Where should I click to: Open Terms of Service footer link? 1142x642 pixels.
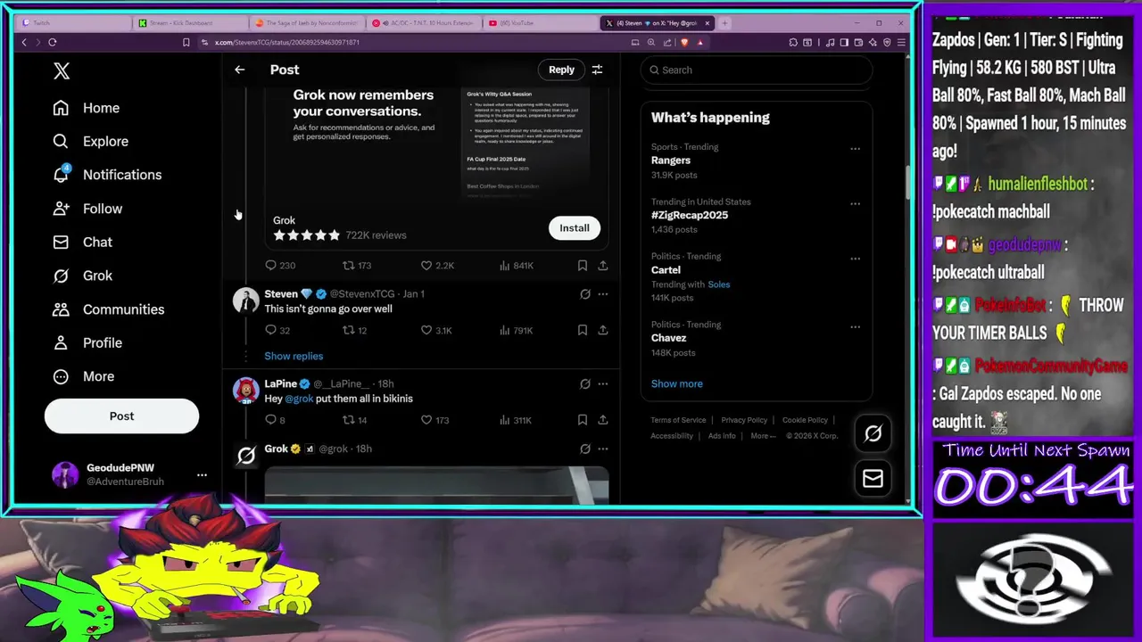point(678,420)
